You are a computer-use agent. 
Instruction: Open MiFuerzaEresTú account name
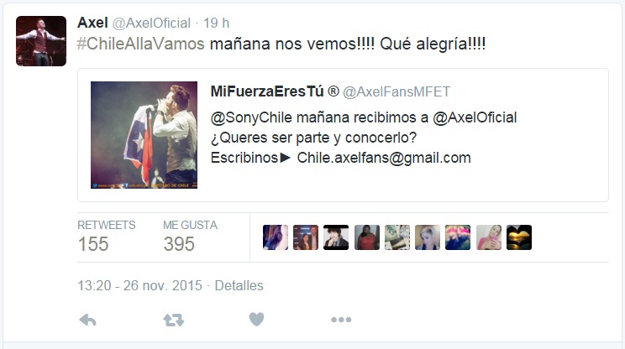click(x=267, y=91)
